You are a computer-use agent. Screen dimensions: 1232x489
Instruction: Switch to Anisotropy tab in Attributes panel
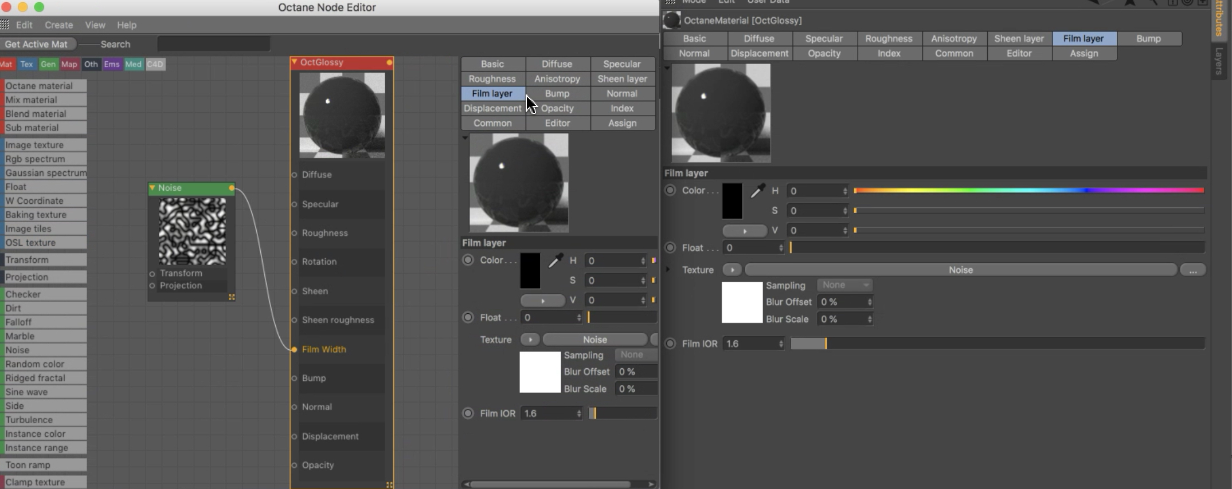[954, 38]
